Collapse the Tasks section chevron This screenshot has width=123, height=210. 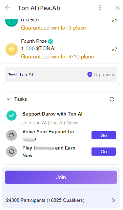8,99
